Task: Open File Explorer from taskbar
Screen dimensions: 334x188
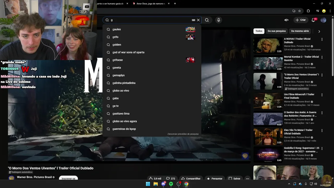Action: point(156,184)
